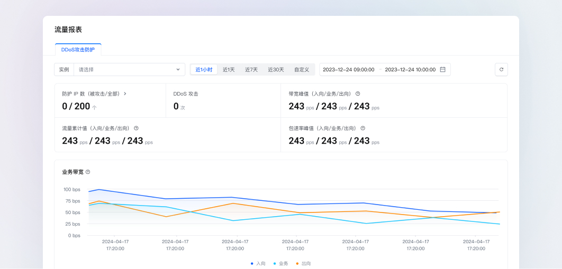This screenshot has height=269, width=562.
Task: Click the refresh icon button
Action: pos(501,69)
